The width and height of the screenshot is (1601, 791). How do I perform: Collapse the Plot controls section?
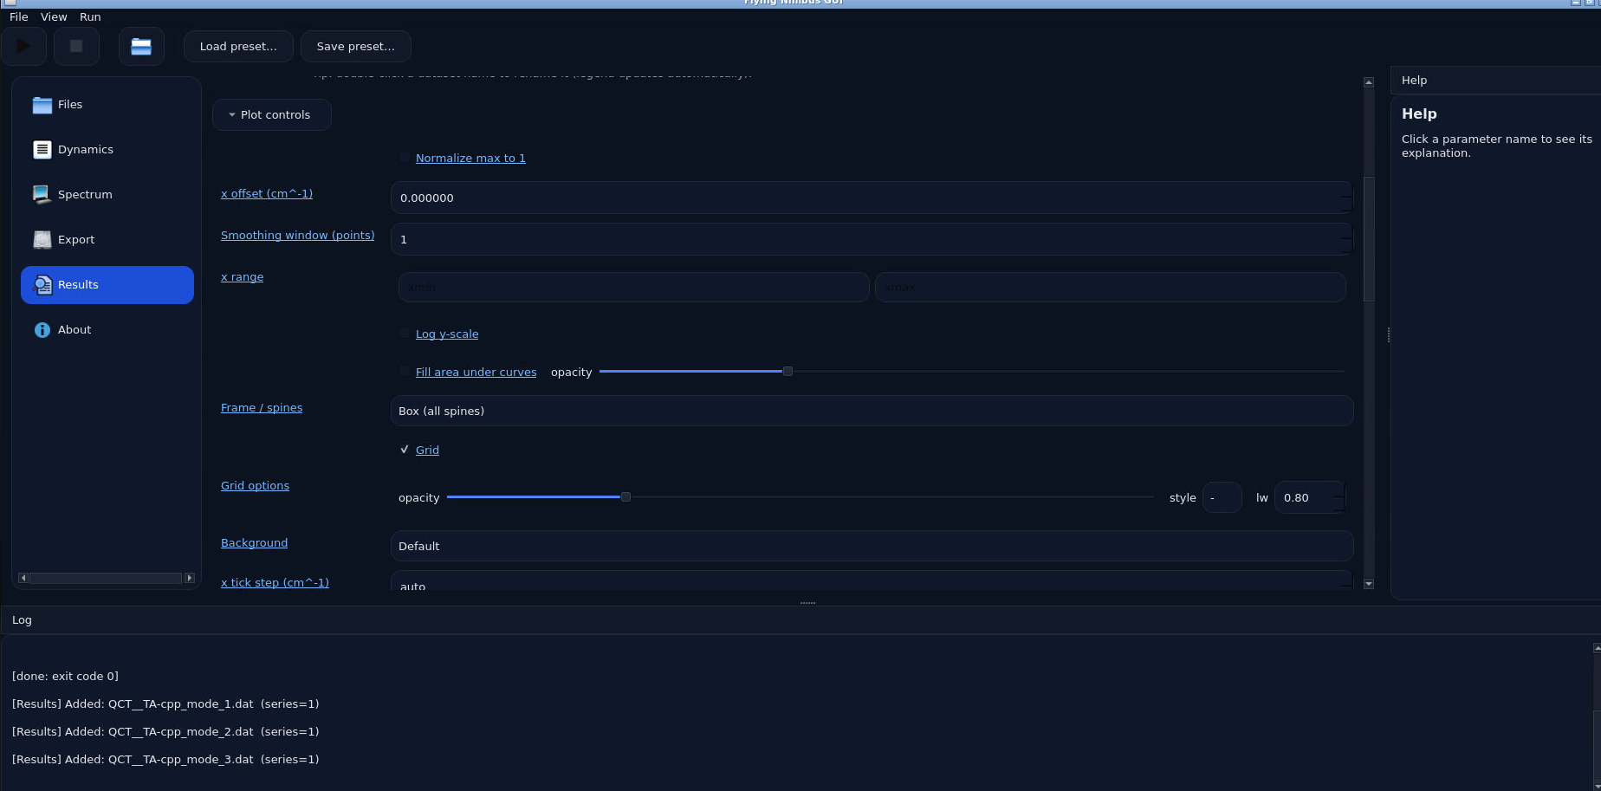click(271, 114)
